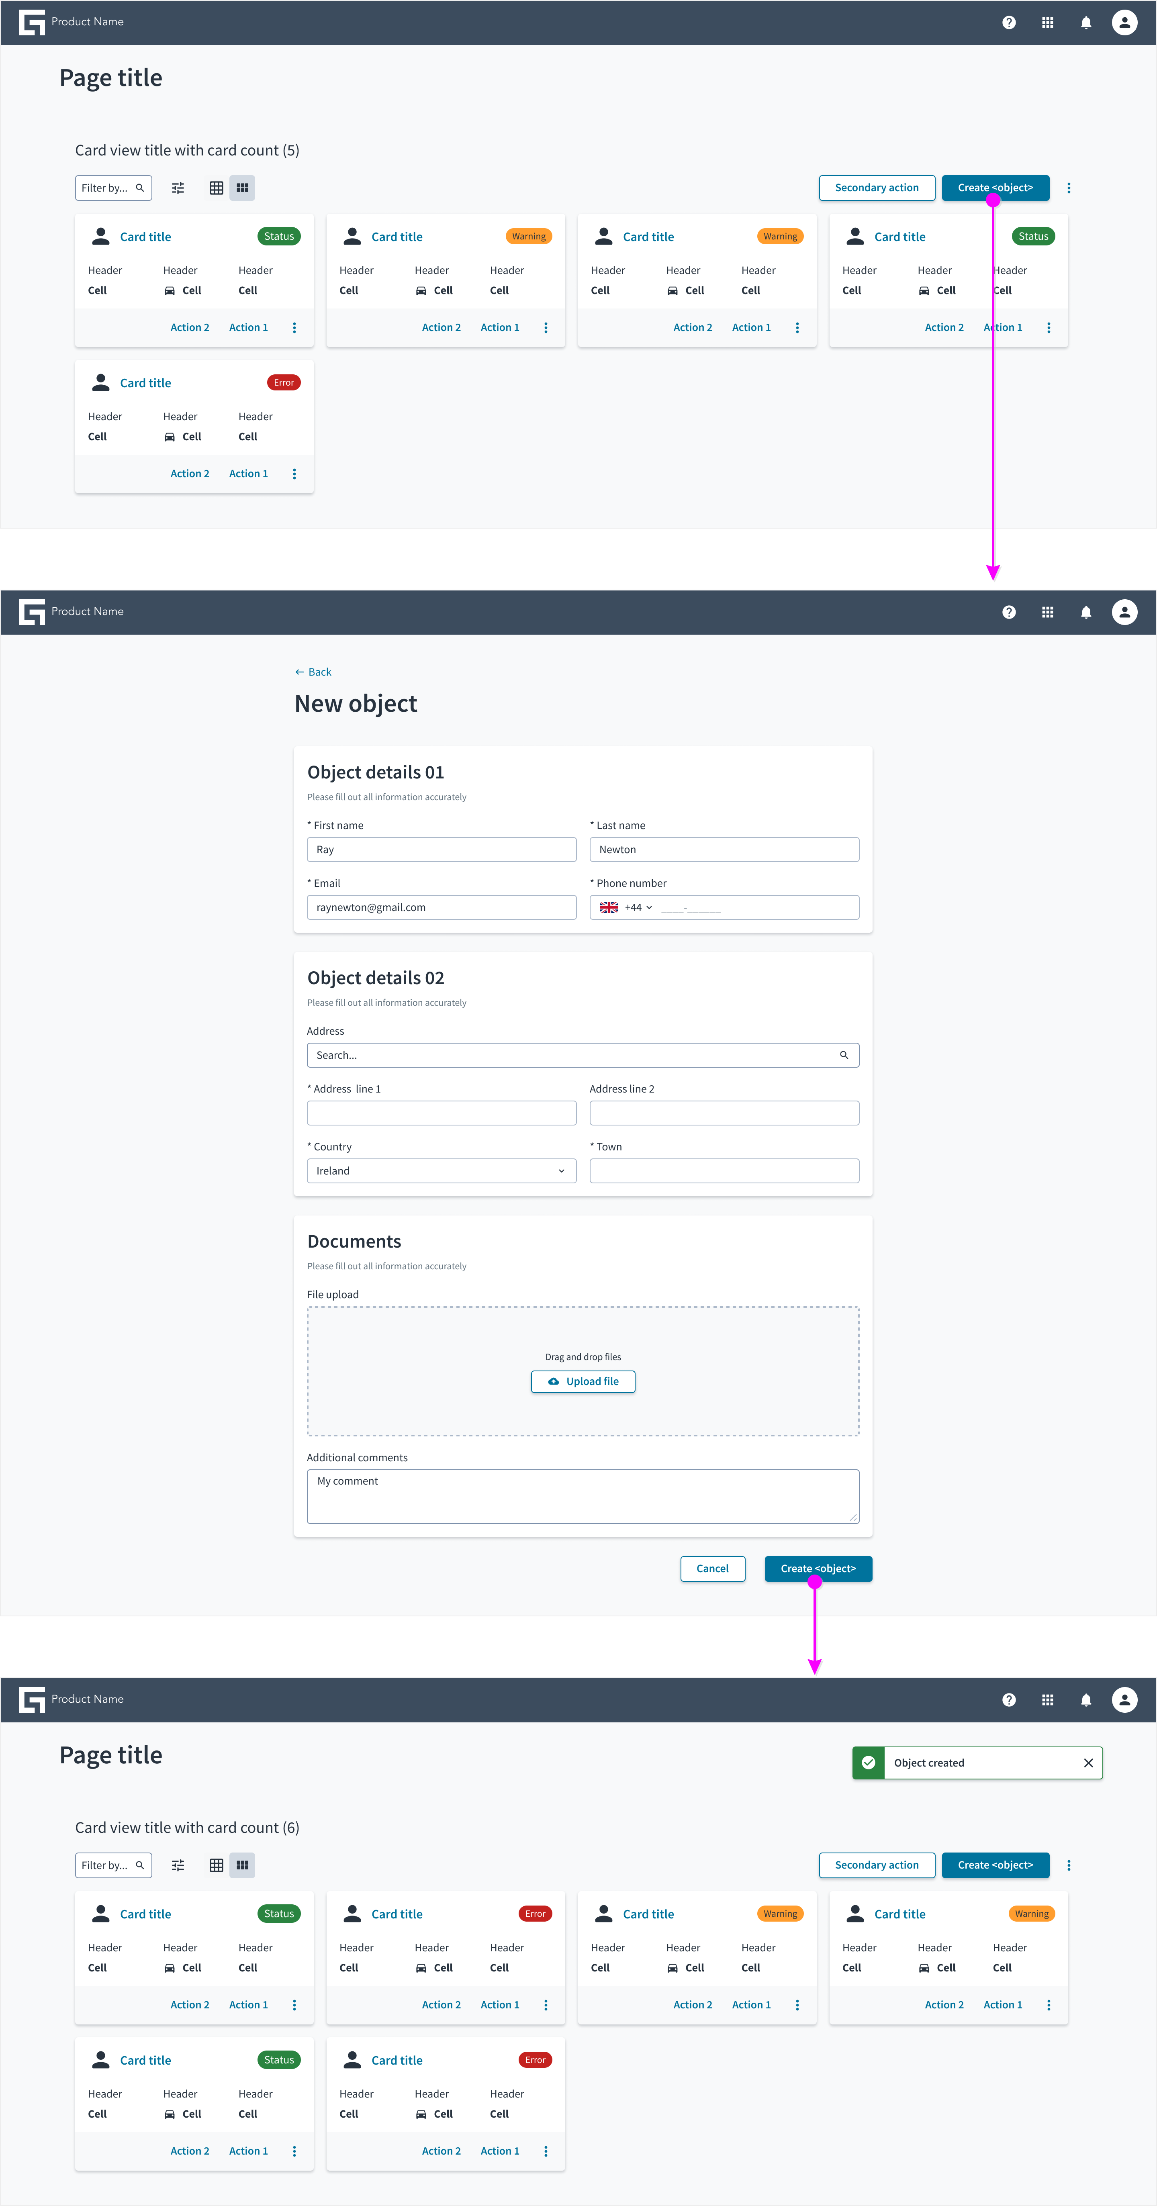
Task: Open kebab menu beside Create <object> on 5-card page
Action: (1069, 188)
